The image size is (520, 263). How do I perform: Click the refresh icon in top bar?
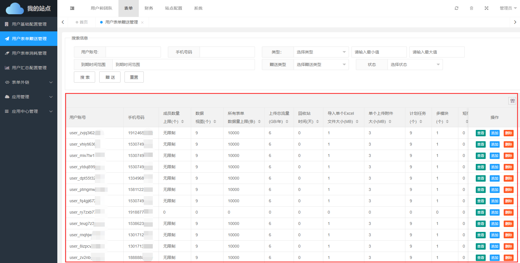pos(456,8)
